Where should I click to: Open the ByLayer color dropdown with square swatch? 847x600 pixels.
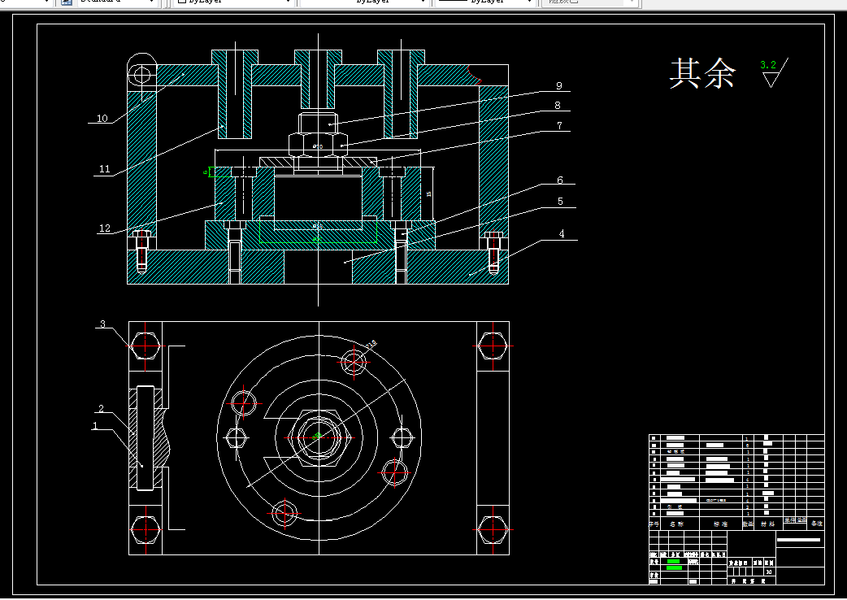tap(234, 2)
